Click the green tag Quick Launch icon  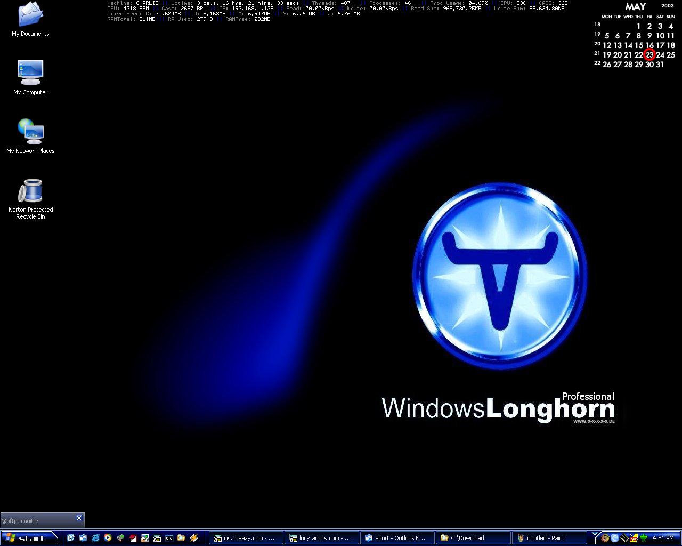point(120,538)
